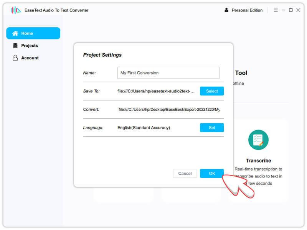
Task: Click the Language: label
Action: pos(93,128)
